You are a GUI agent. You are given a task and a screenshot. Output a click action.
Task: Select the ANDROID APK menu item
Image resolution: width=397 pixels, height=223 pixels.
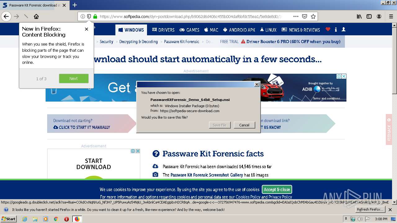[239, 30]
